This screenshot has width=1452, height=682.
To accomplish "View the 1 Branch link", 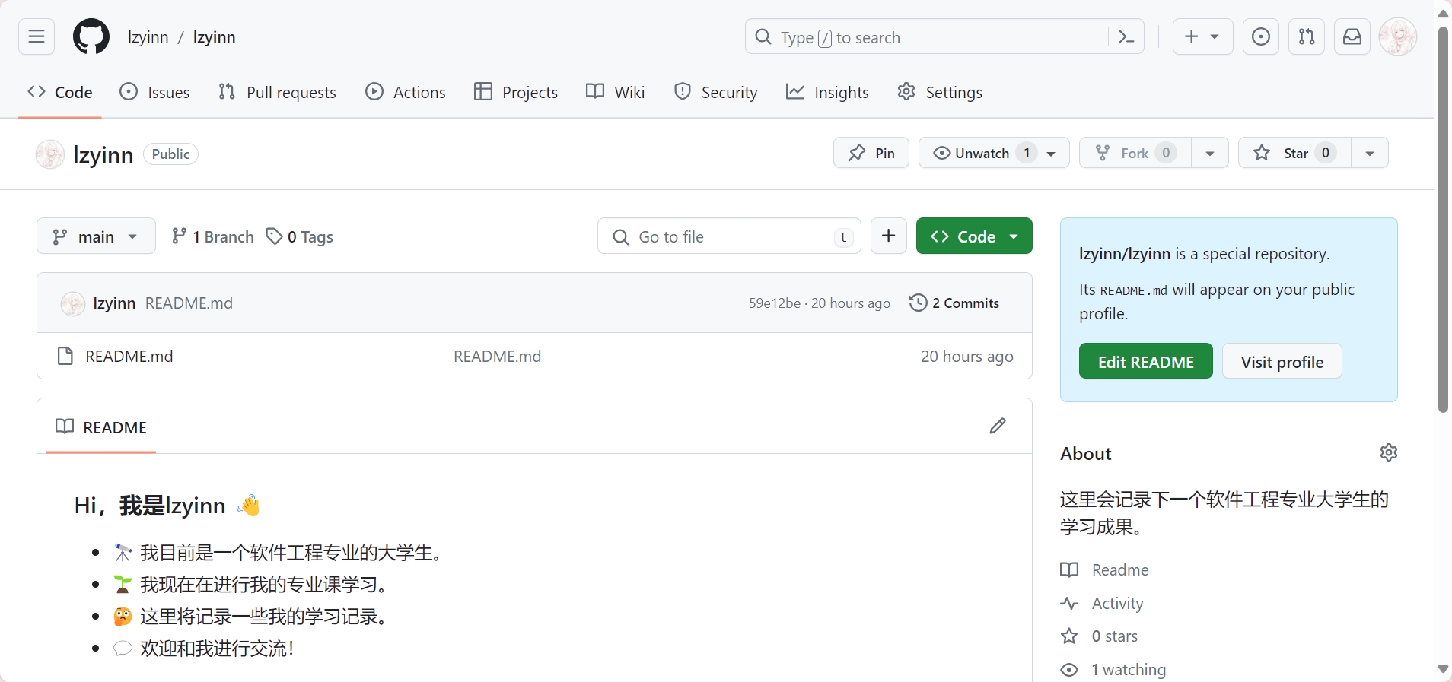I will pyautogui.click(x=212, y=236).
